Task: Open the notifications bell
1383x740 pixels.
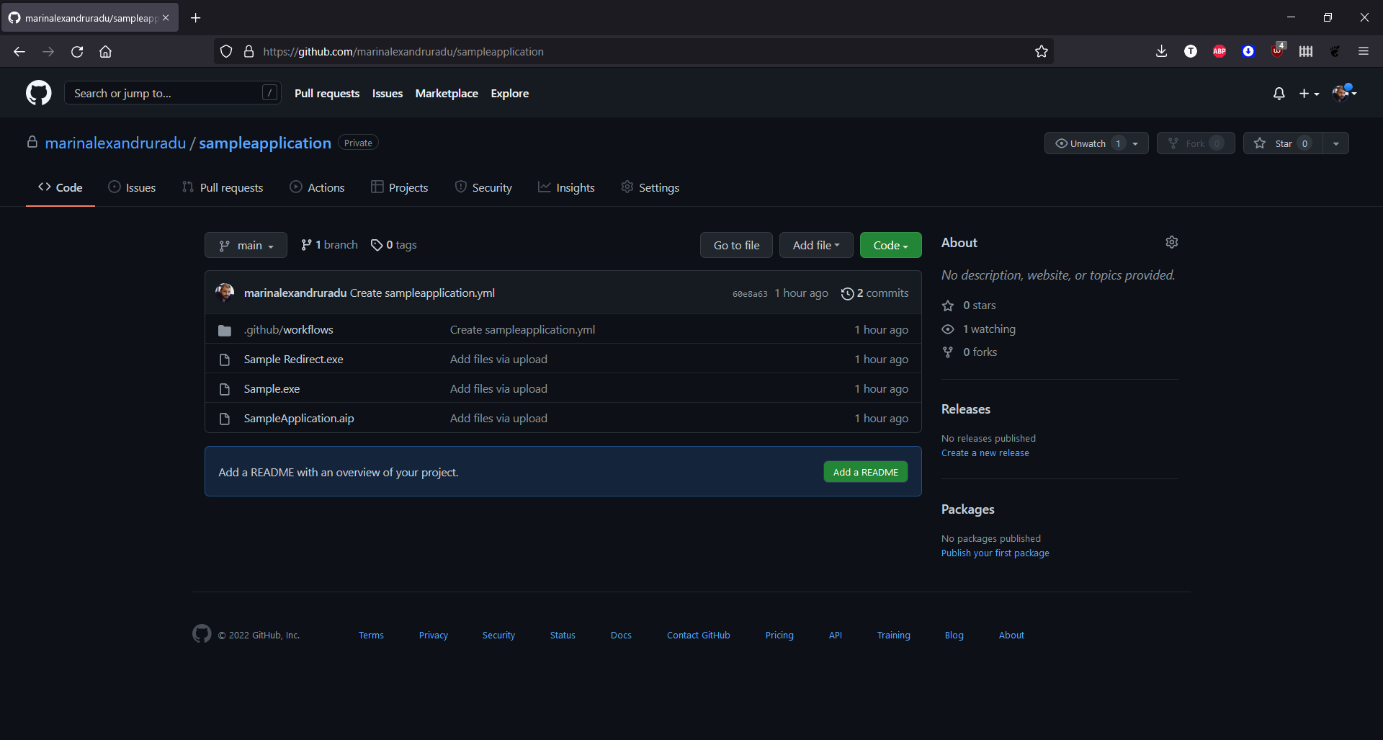Action: point(1279,94)
